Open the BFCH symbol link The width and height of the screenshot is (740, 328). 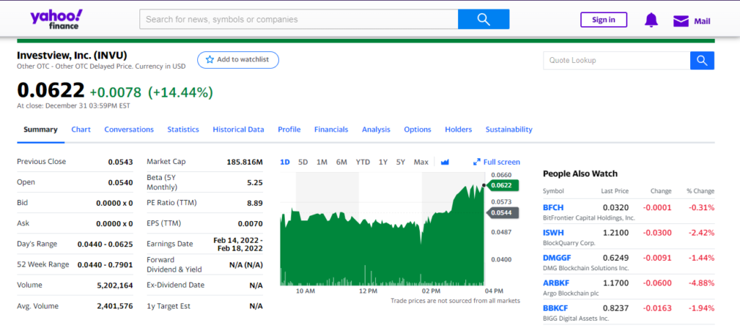point(553,208)
